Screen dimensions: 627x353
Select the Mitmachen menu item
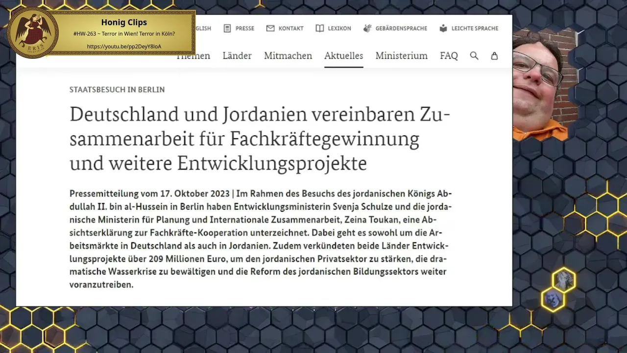point(288,56)
